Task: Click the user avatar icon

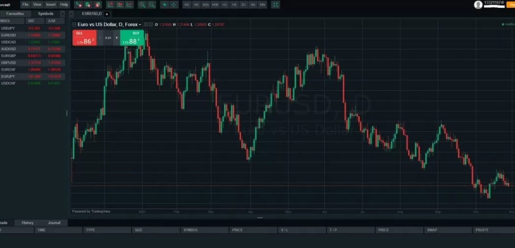Action: point(478,4)
